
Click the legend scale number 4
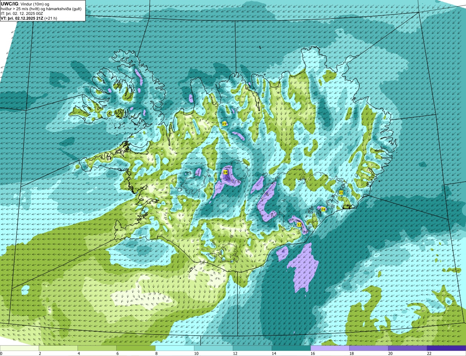click(x=79, y=353)
